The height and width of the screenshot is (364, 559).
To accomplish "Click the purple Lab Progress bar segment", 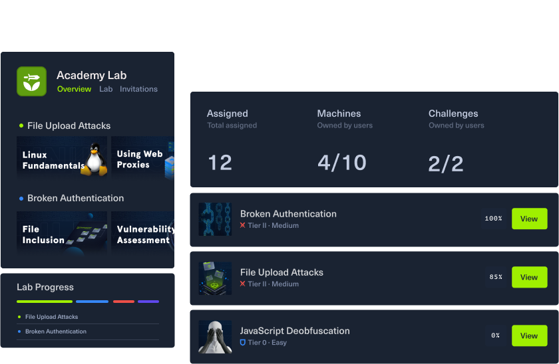I will tap(148, 302).
